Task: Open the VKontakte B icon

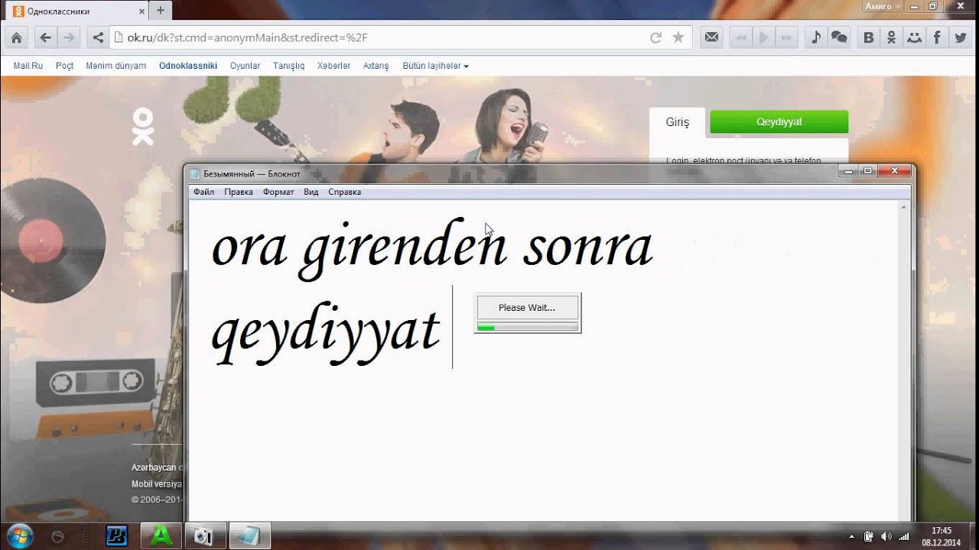Action: click(868, 37)
